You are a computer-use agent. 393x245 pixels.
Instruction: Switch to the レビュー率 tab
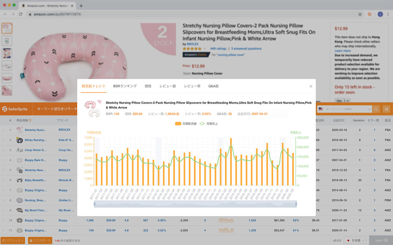[x=192, y=86]
